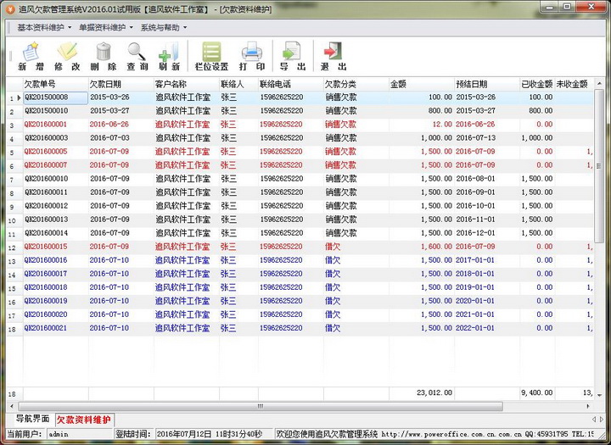
Task: Click the 删除 (Delete) trash icon
Action: pos(104,56)
